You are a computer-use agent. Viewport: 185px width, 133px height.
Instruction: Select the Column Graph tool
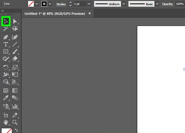pyautogui.click(x=15, y=106)
